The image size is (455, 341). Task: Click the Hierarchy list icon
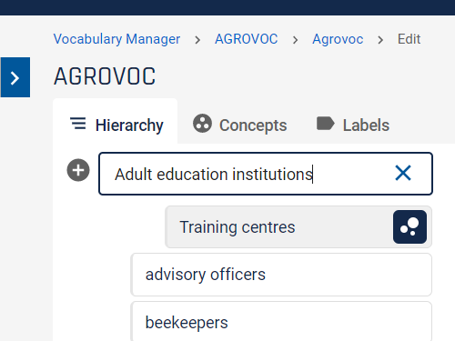(x=78, y=124)
